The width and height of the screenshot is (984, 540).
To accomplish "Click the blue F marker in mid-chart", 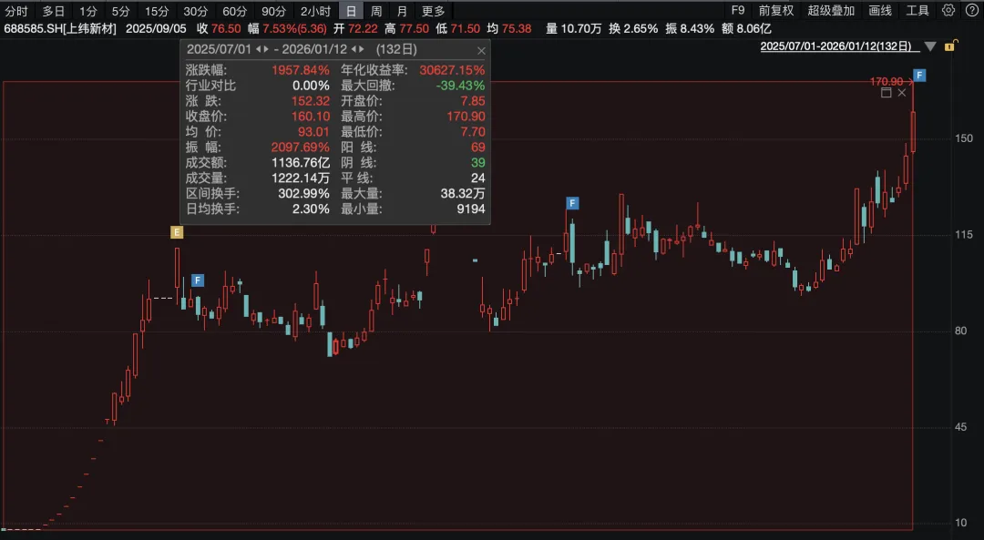I will point(571,204).
